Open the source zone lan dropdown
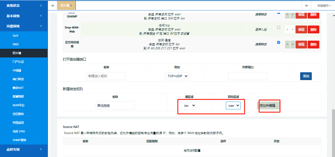The height and width of the screenshot is (157, 335). click(x=189, y=106)
